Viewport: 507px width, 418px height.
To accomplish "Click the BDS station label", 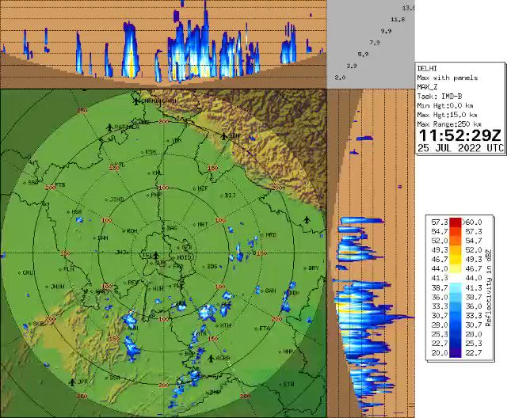I will [x=212, y=267].
